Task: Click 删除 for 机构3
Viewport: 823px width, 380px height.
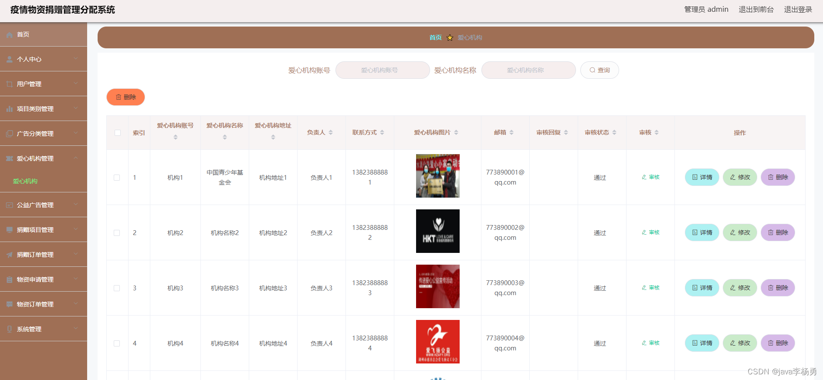Action: point(778,288)
